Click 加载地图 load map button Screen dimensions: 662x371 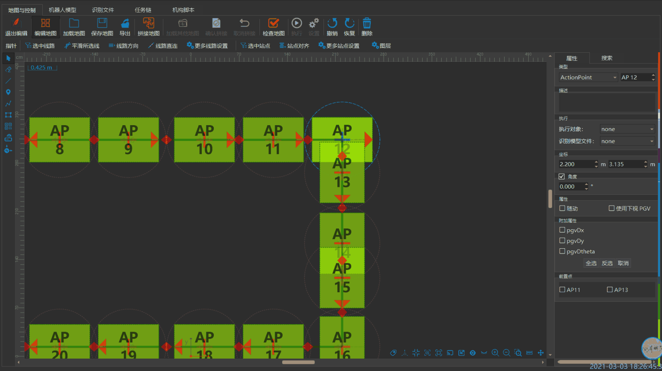[x=74, y=27]
